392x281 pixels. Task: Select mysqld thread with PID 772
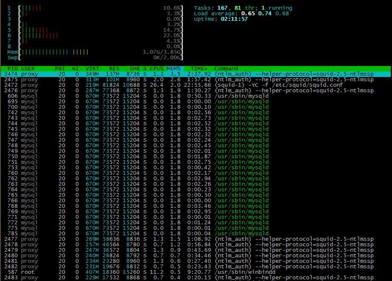pyautogui.click(x=196, y=222)
